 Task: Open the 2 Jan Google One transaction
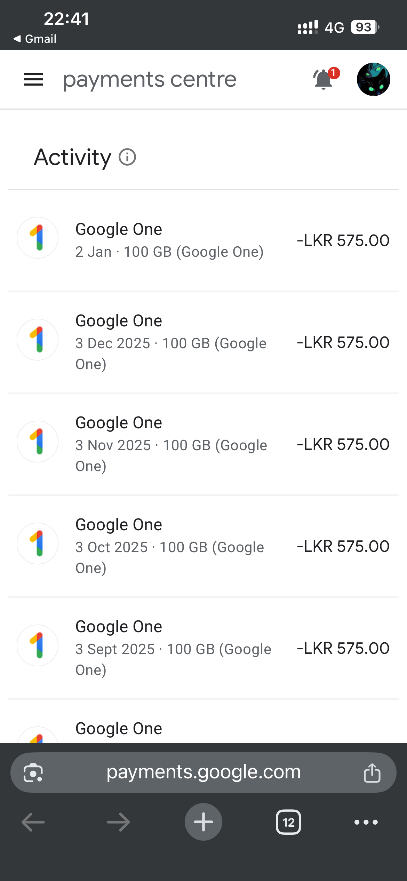coord(203,240)
